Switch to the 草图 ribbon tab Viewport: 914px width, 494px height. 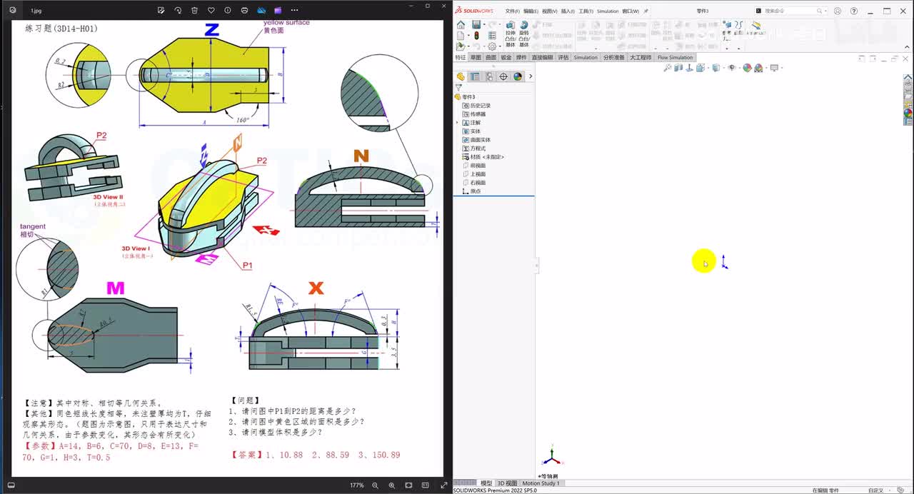476,57
